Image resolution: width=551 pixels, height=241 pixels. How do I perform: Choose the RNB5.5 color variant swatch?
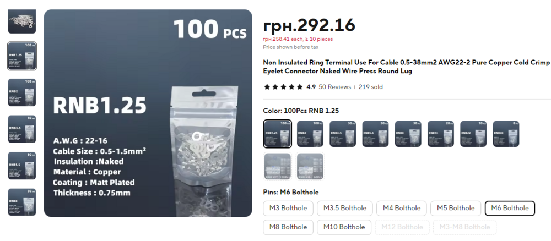[x=375, y=134]
